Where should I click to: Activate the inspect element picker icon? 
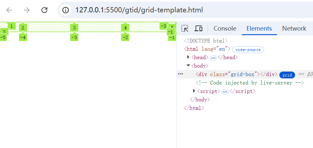[x=185, y=28]
